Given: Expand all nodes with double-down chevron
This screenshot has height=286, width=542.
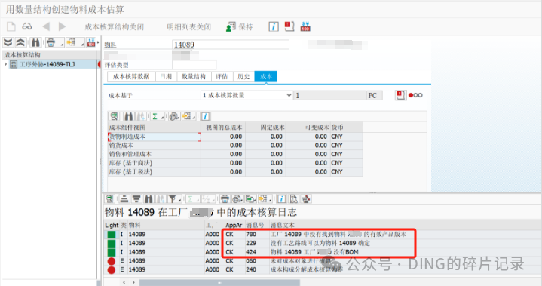Looking at the screenshot, I should 8,42.
